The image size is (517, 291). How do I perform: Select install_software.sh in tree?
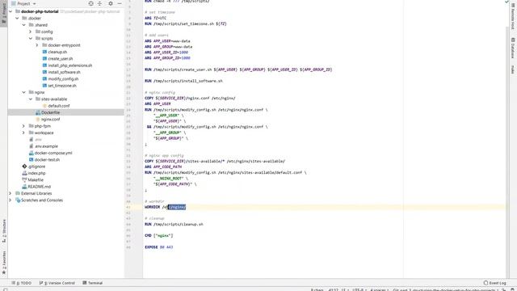pyautogui.click(x=64, y=72)
